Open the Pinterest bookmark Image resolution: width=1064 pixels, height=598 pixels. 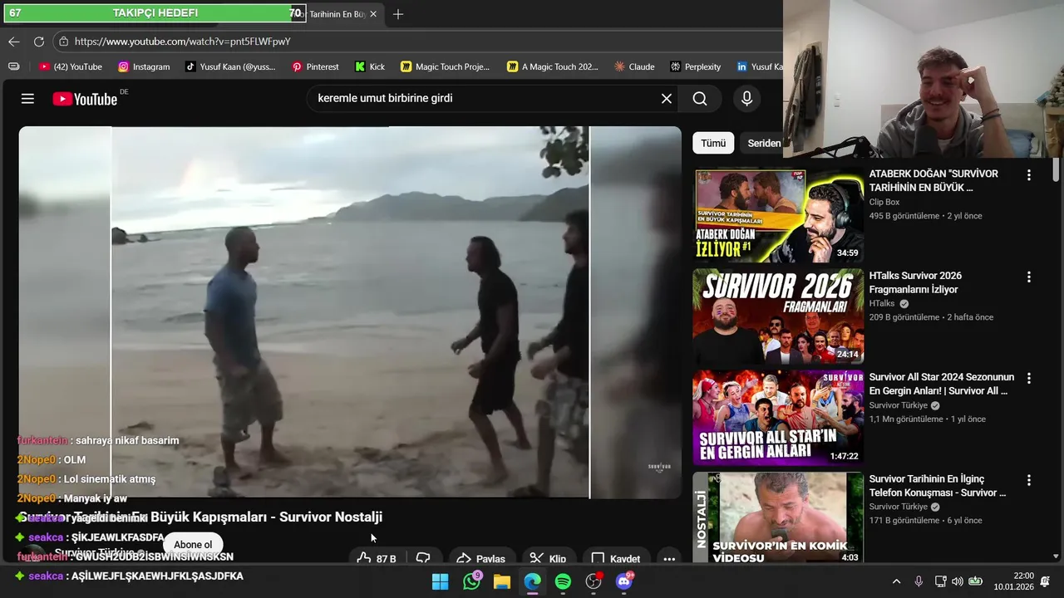315,66
